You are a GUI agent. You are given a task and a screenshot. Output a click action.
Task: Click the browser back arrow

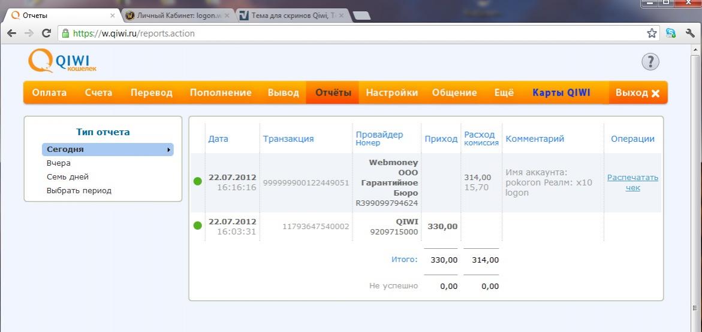tap(11, 33)
